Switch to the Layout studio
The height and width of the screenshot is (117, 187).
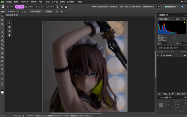(29, 7)
